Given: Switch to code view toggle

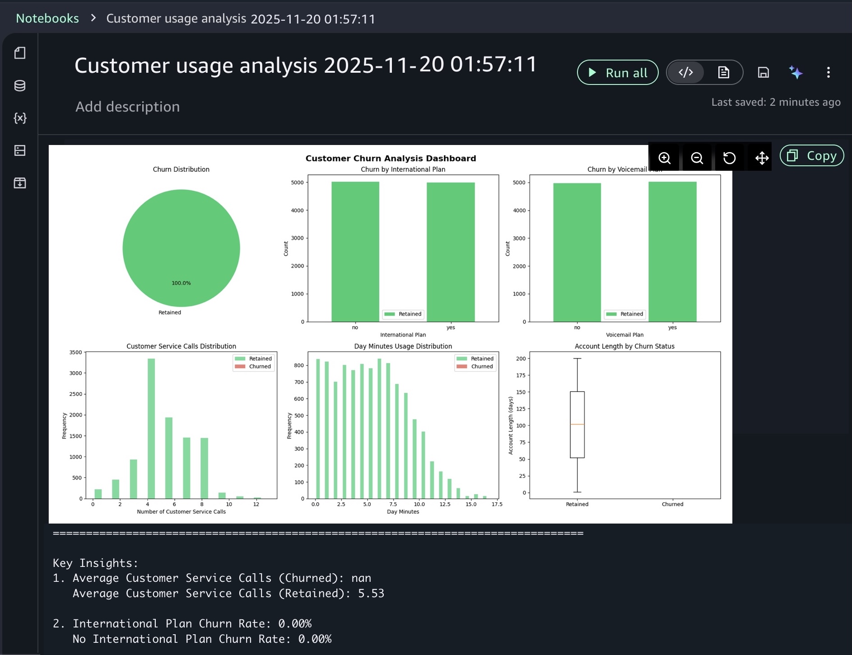Looking at the screenshot, I should (686, 73).
